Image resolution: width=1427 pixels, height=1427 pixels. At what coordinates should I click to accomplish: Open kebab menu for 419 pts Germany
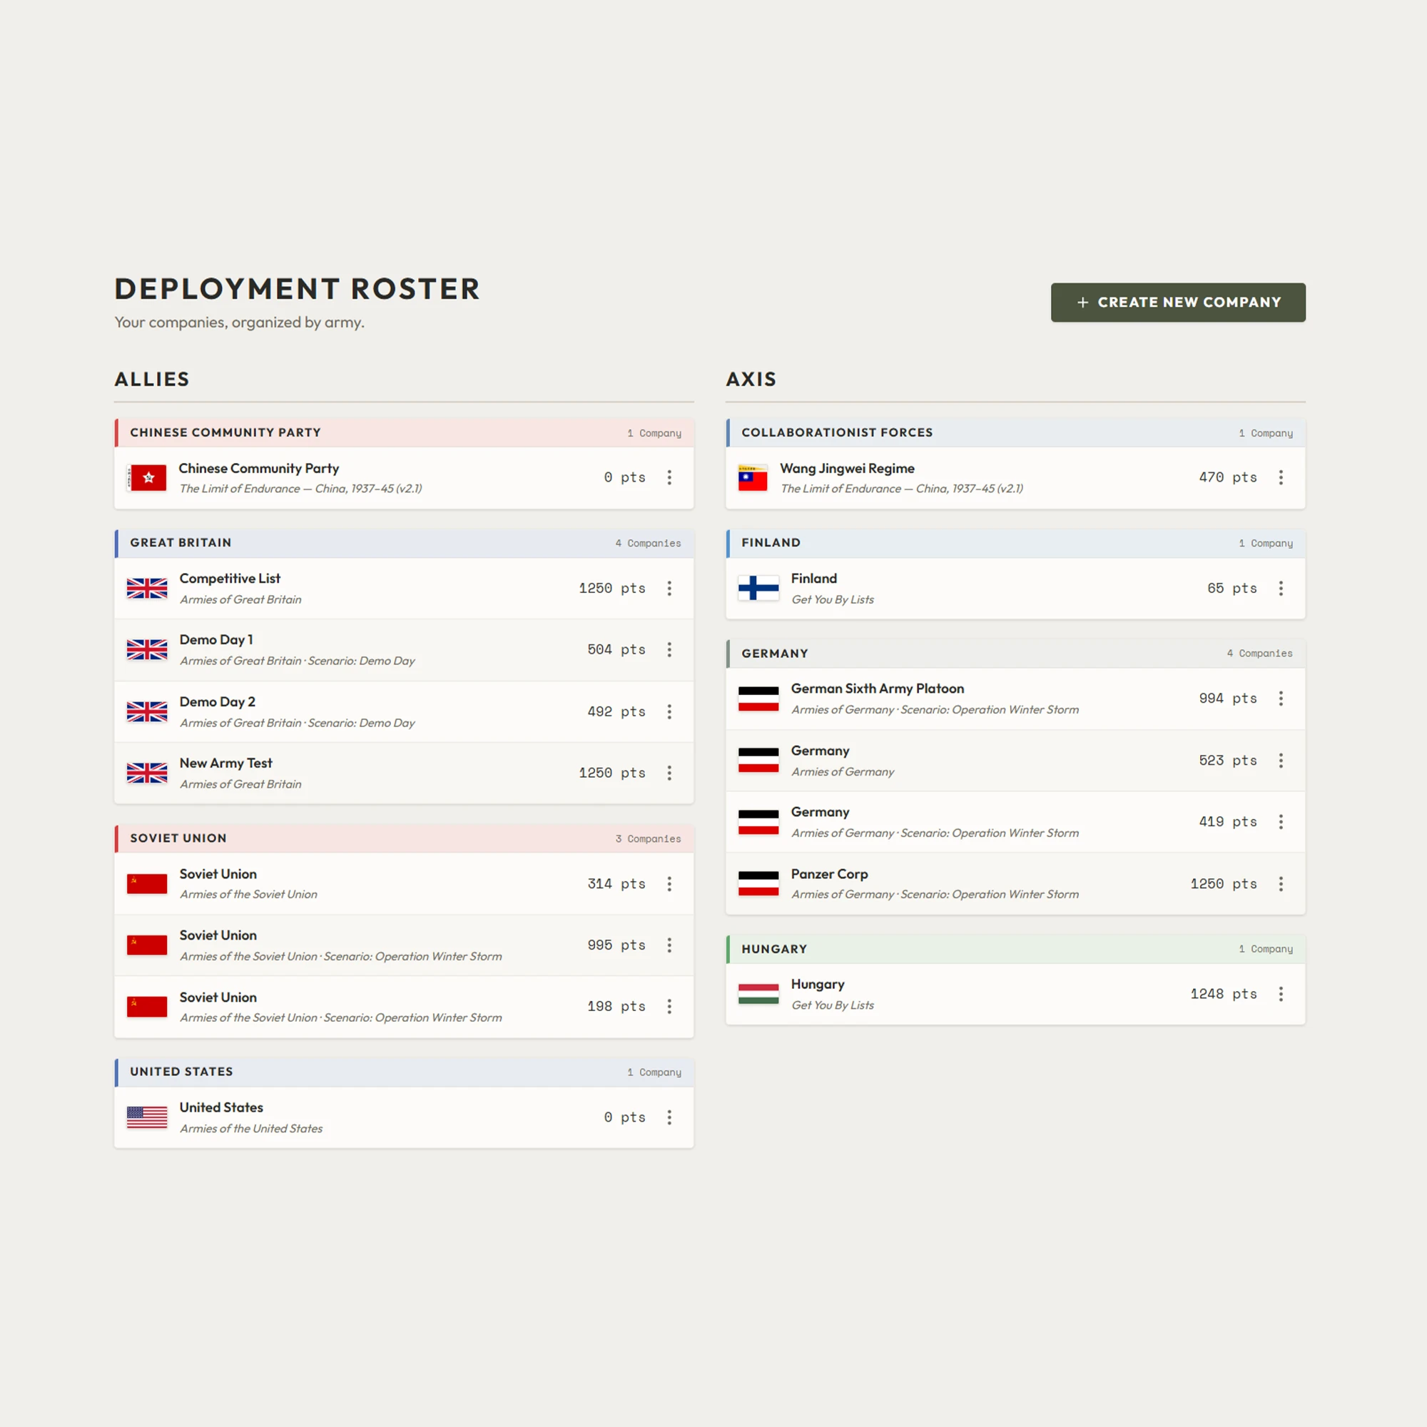(1281, 822)
